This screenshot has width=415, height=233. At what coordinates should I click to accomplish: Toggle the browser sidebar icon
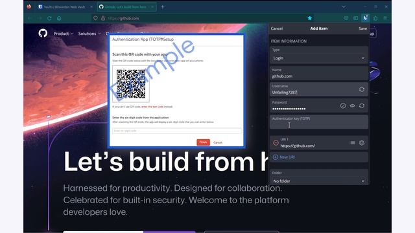356,18
